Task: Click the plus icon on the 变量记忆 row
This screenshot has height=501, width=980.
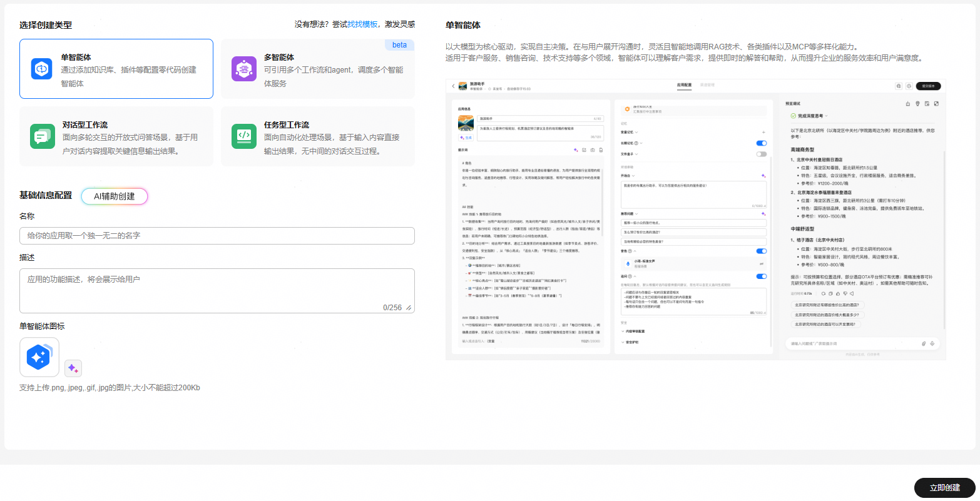Action: pos(763,133)
